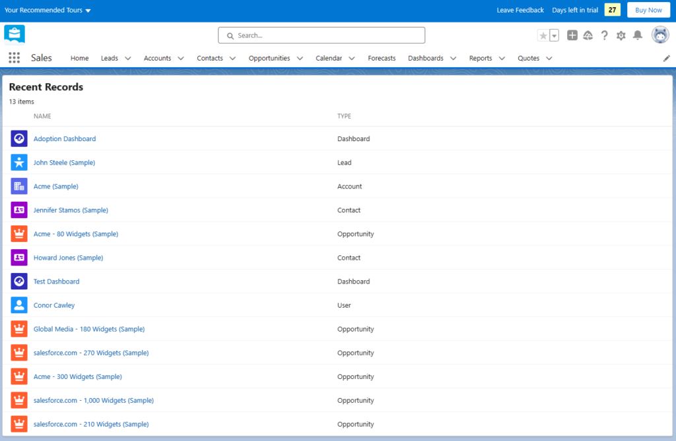
Task: Toggle favorite with the star icon
Action: tap(544, 35)
